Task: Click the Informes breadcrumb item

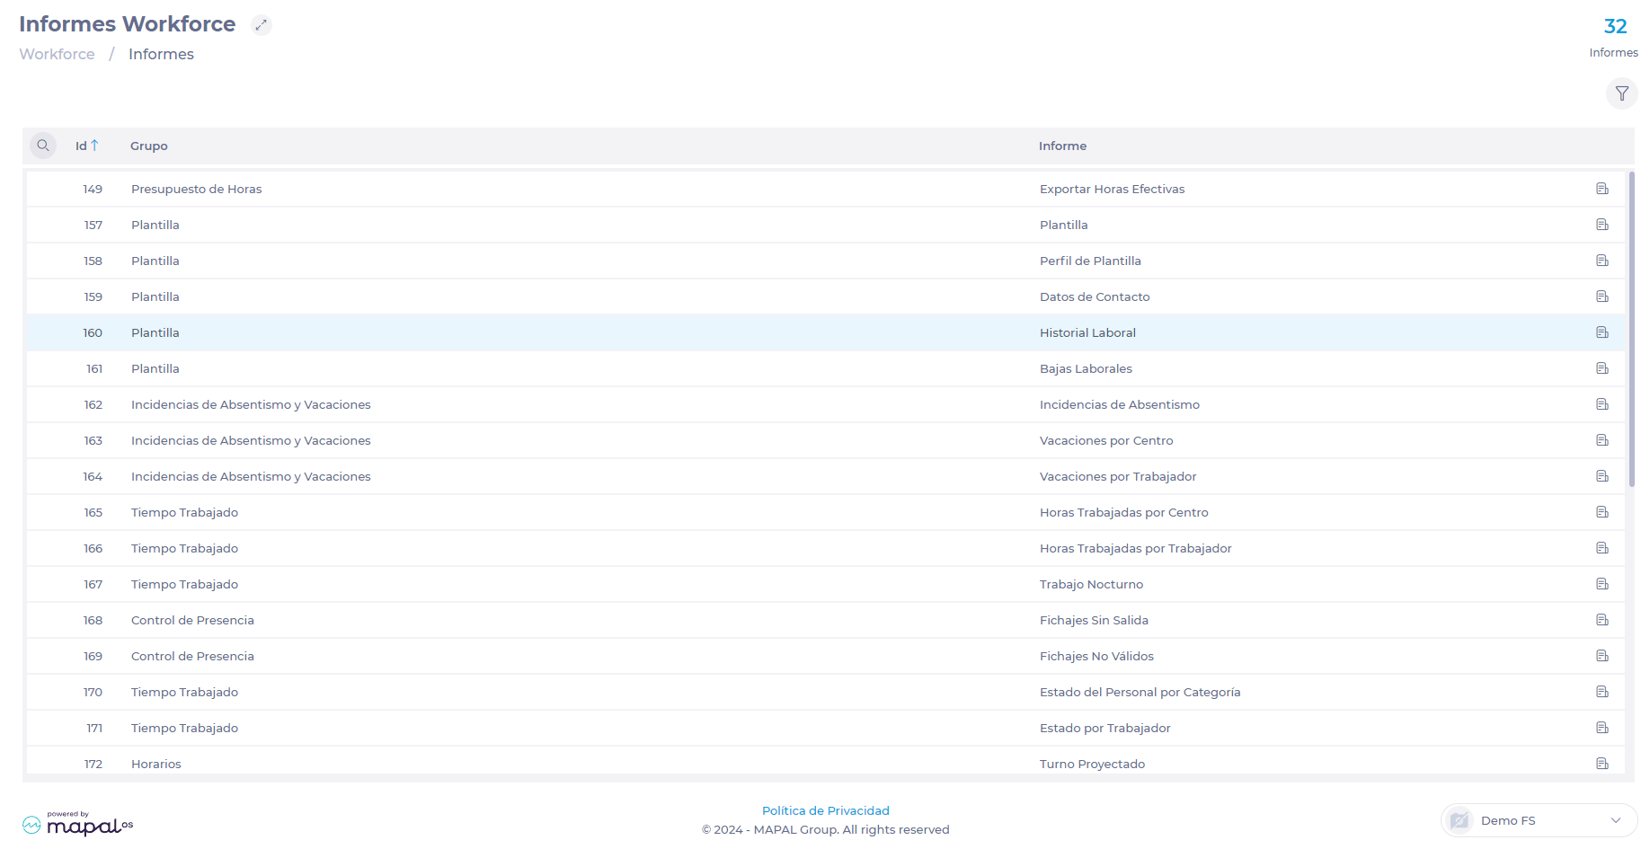Action: [x=161, y=54]
